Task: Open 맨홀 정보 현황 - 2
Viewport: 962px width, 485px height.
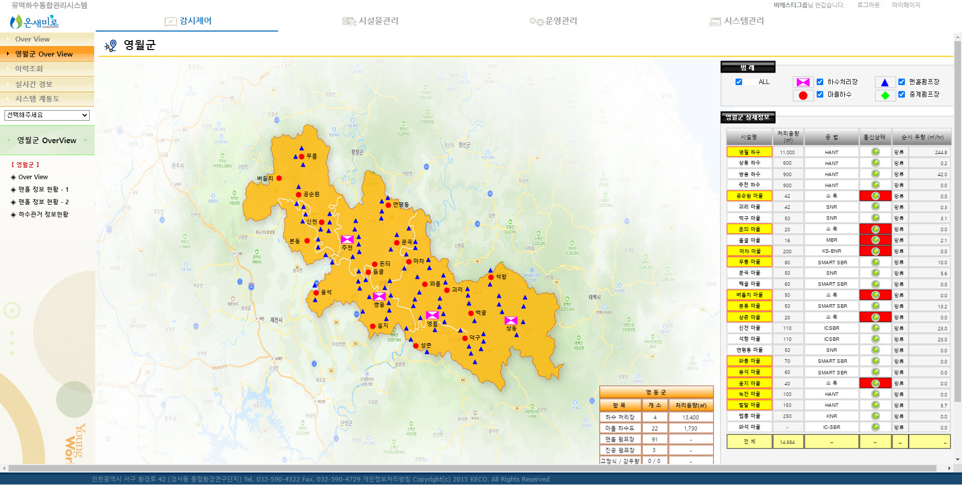Action: tap(43, 202)
